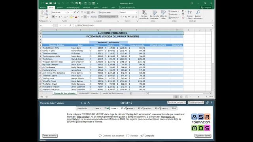253x142 pixels.
Task: Toggle center horizontal alignment
Action: [85, 17]
